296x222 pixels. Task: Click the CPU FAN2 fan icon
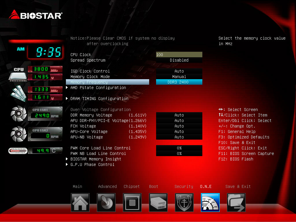click(x=18, y=134)
